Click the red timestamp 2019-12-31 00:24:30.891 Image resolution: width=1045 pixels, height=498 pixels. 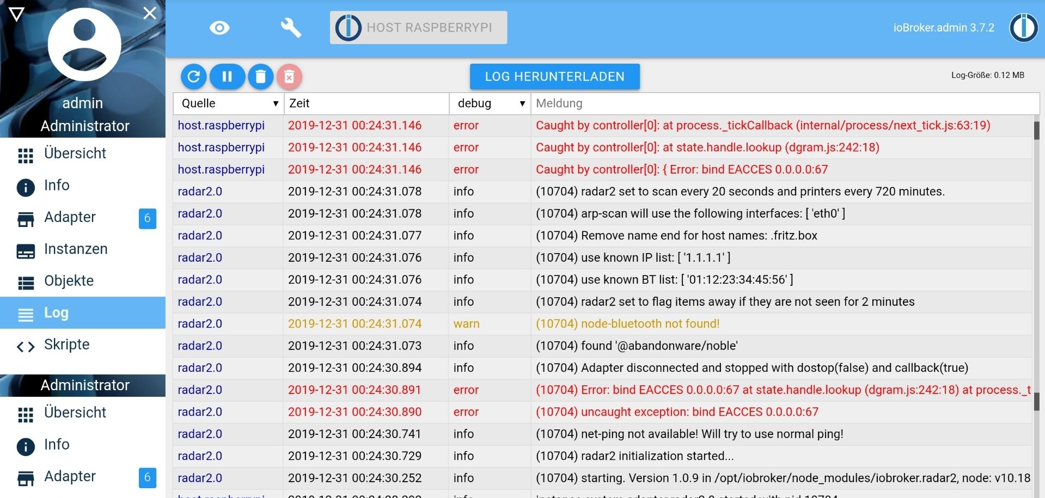[355, 390]
